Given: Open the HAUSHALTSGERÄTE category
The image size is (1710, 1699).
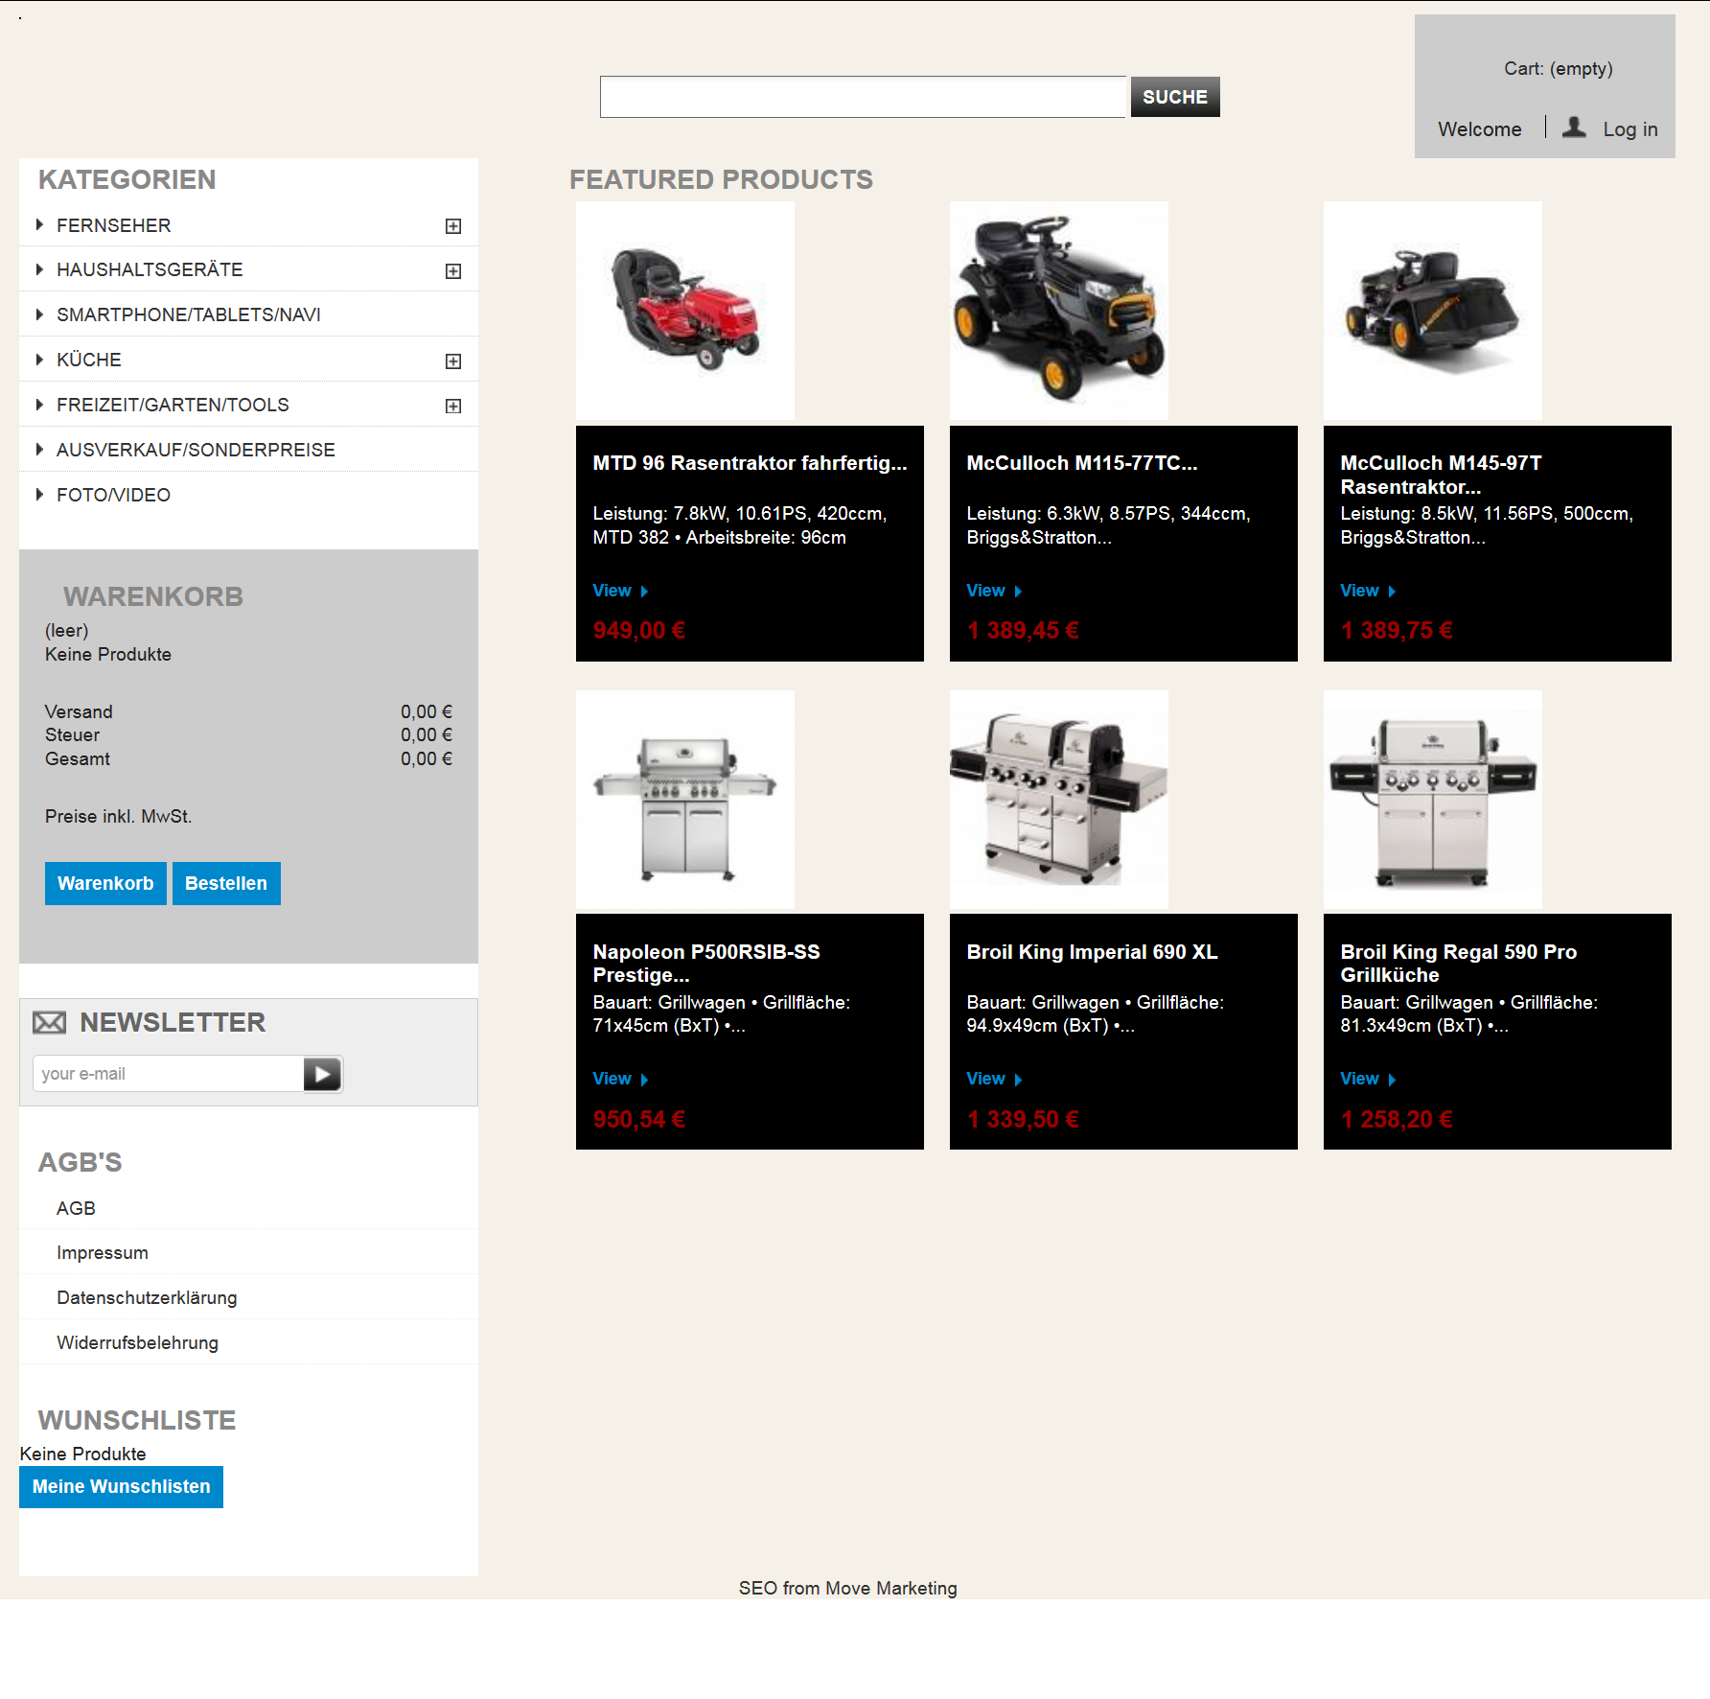Looking at the screenshot, I should 150,269.
